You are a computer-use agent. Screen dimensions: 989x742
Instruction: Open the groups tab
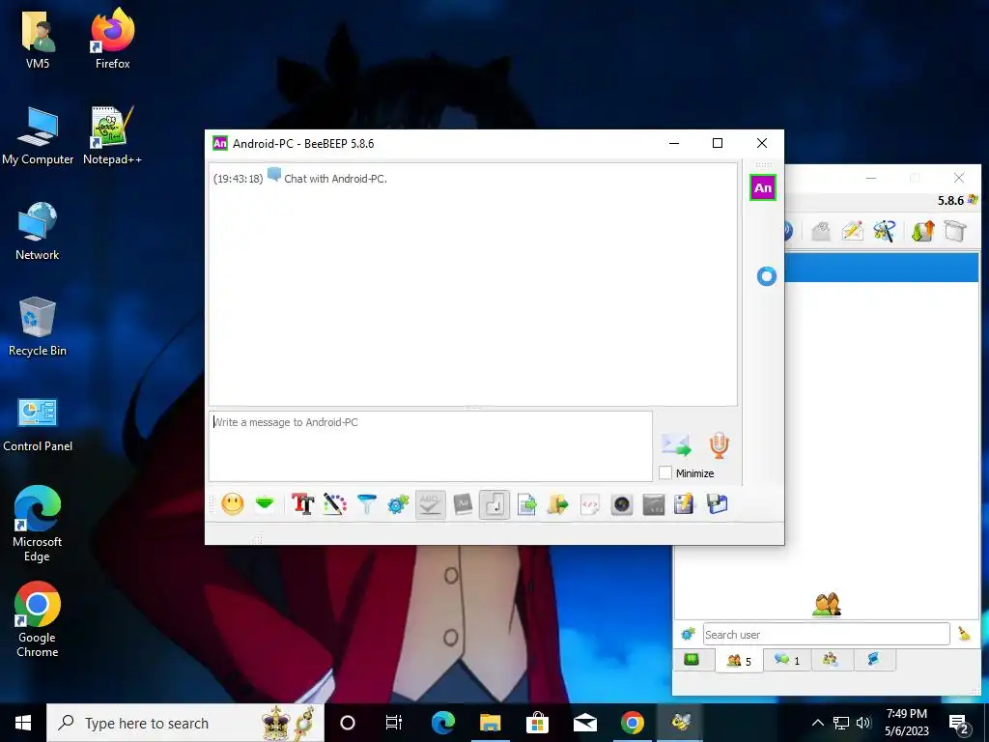pyautogui.click(x=831, y=660)
